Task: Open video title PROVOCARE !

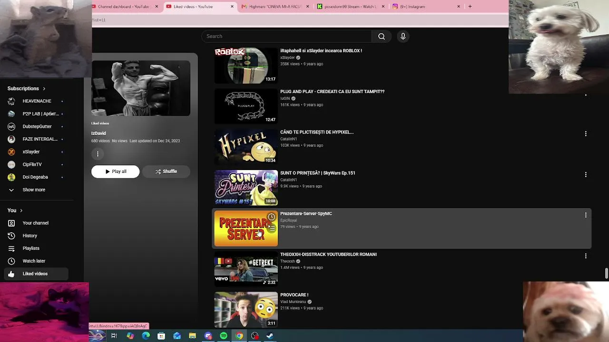Action: [x=294, y=295]
